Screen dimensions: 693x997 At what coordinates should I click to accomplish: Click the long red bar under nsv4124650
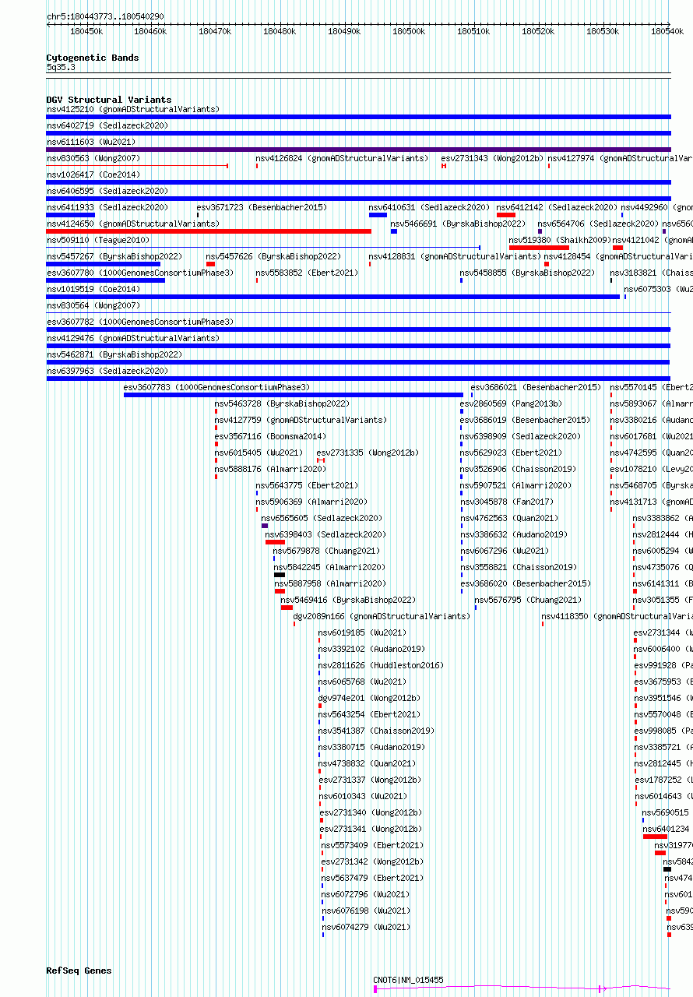(x=209, y=231)
